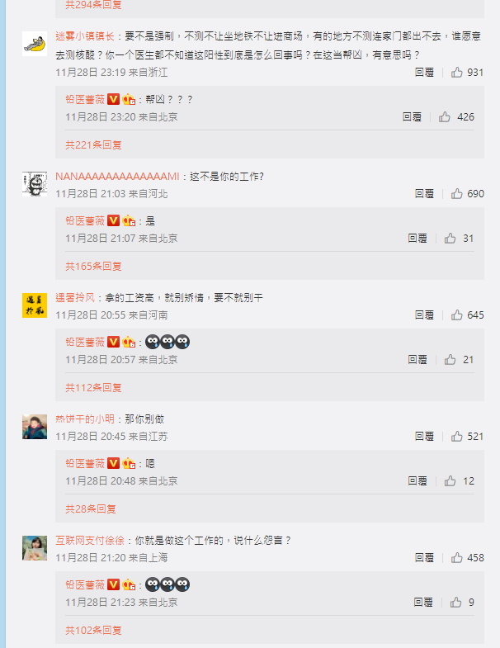Image resolution: width=500 pixels, height=648 pixels.
Task: Expand the 共112条回复 replies thread
Action: 93,388
